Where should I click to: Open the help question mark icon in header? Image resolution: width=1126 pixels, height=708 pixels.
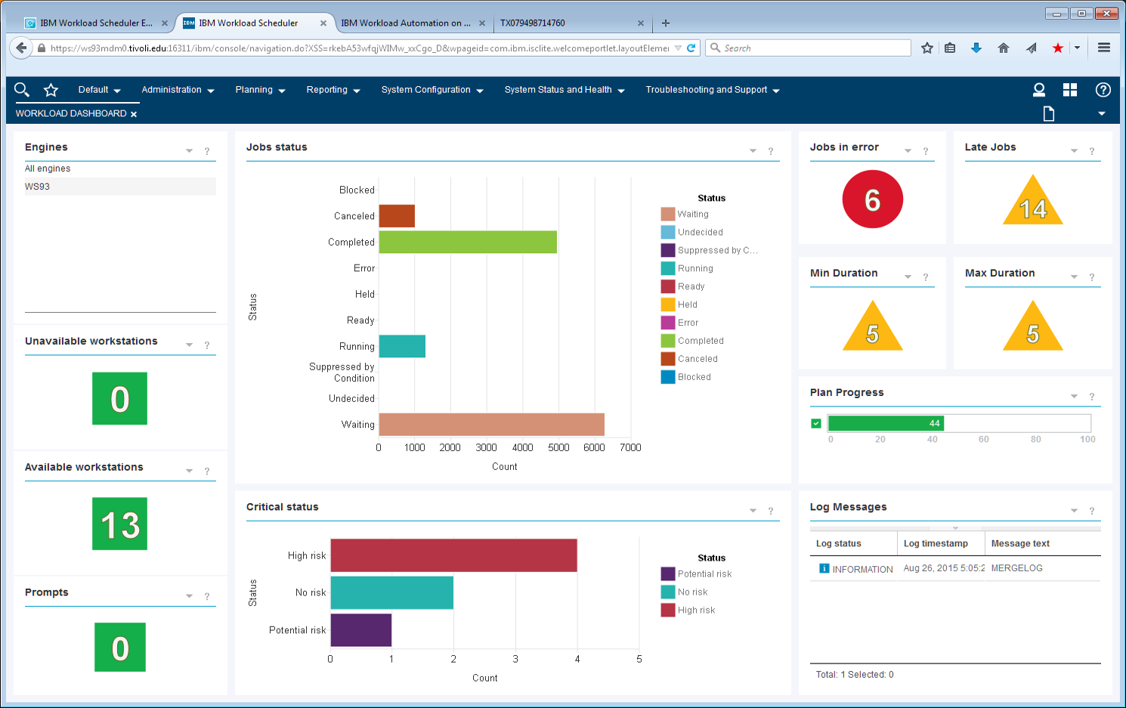1103,90
